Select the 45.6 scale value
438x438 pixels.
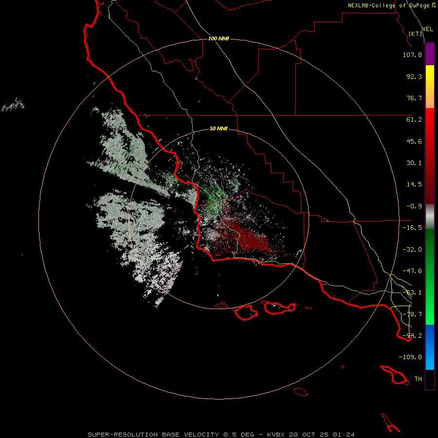coord(414,141)
